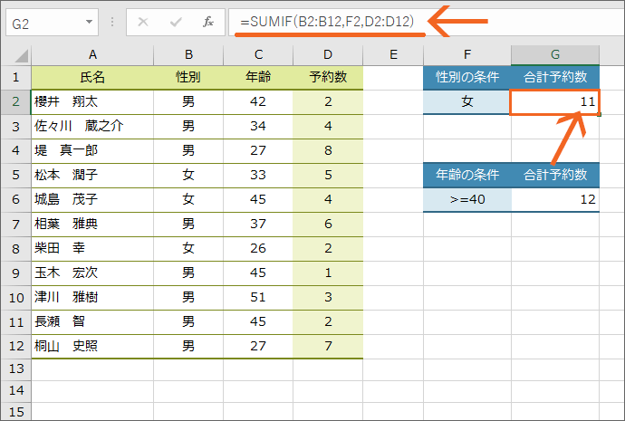Click the result cell showing 11
The height and width of the screenshot is (421, 625).
click(555, 102)
